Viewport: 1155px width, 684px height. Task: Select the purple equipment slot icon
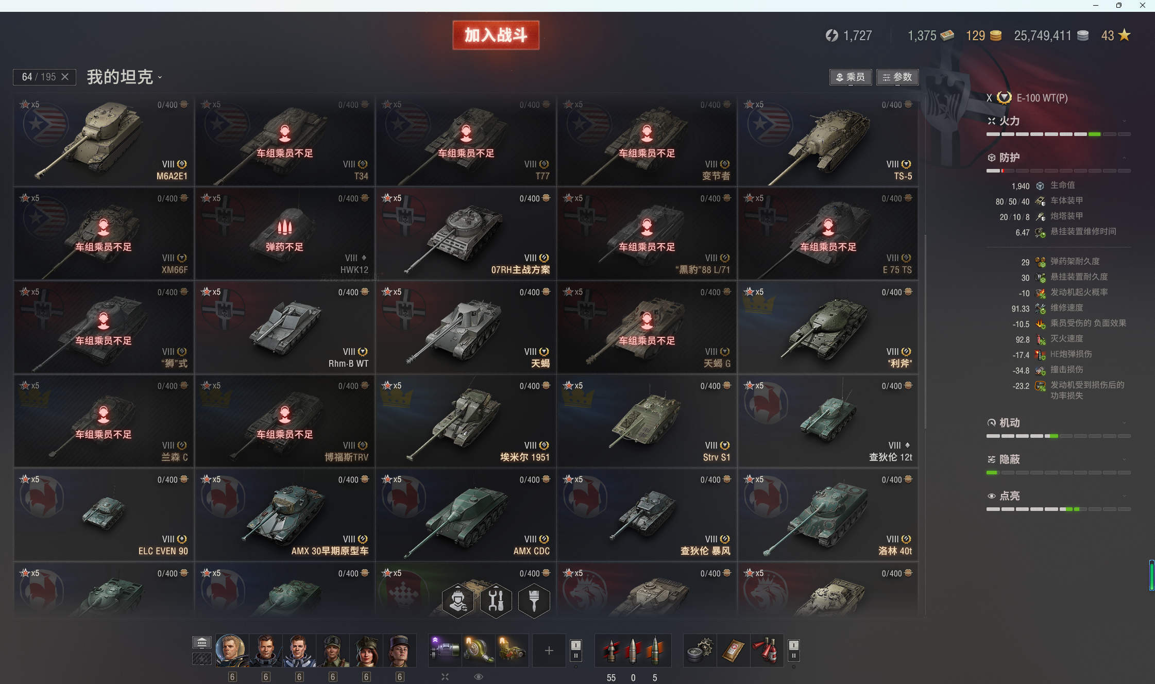445,650
